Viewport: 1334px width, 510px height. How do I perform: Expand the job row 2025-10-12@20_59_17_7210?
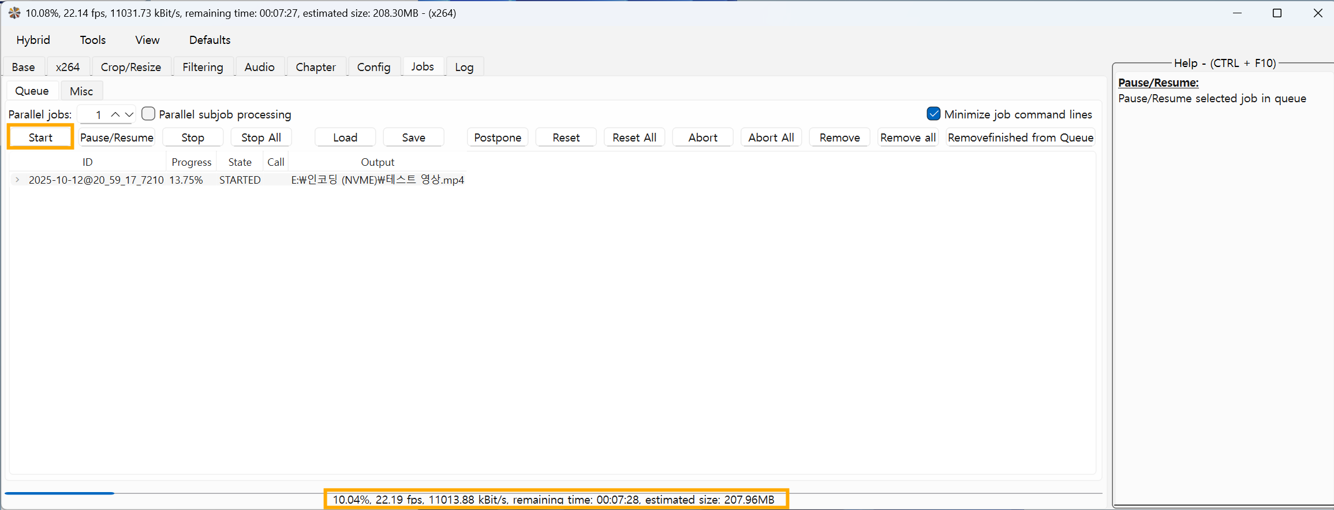(17, 180)
